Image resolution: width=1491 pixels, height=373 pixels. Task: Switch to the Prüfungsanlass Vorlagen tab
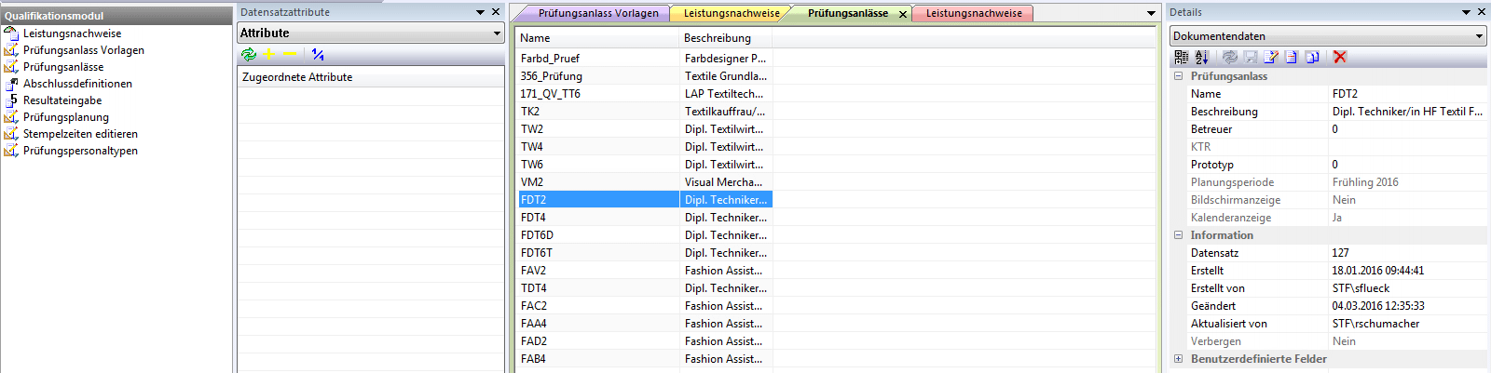pyautogui.click(x=598, y=13)
